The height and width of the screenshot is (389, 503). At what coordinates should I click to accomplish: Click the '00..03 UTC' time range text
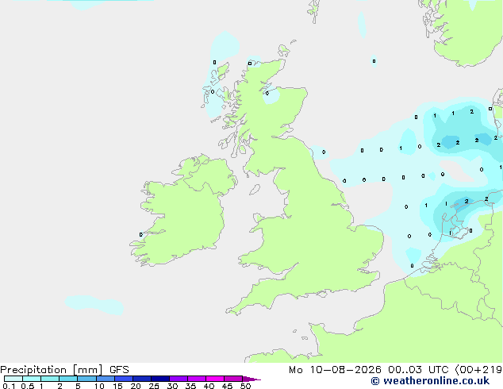pos(418,370)
